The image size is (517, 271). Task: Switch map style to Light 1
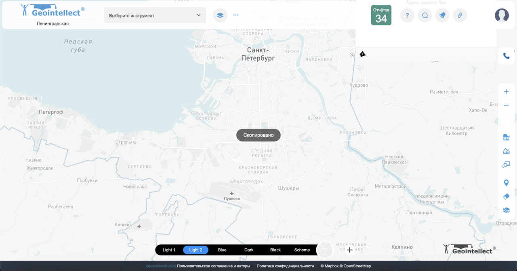point(169,250)
